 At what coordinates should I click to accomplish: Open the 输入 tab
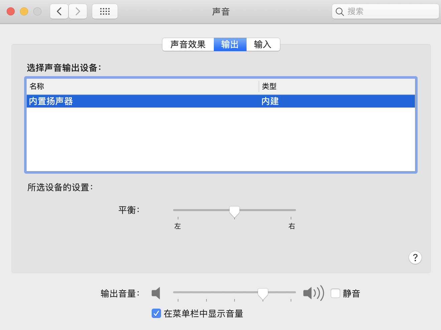(x=263, y=44)
